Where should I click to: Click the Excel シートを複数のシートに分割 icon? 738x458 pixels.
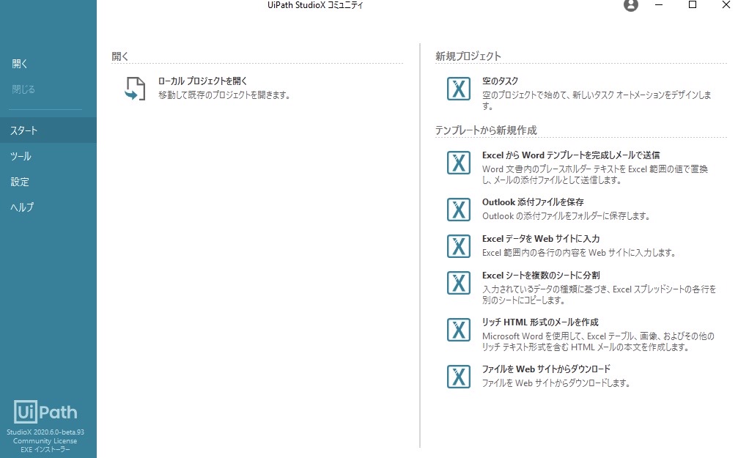(459, 283)
